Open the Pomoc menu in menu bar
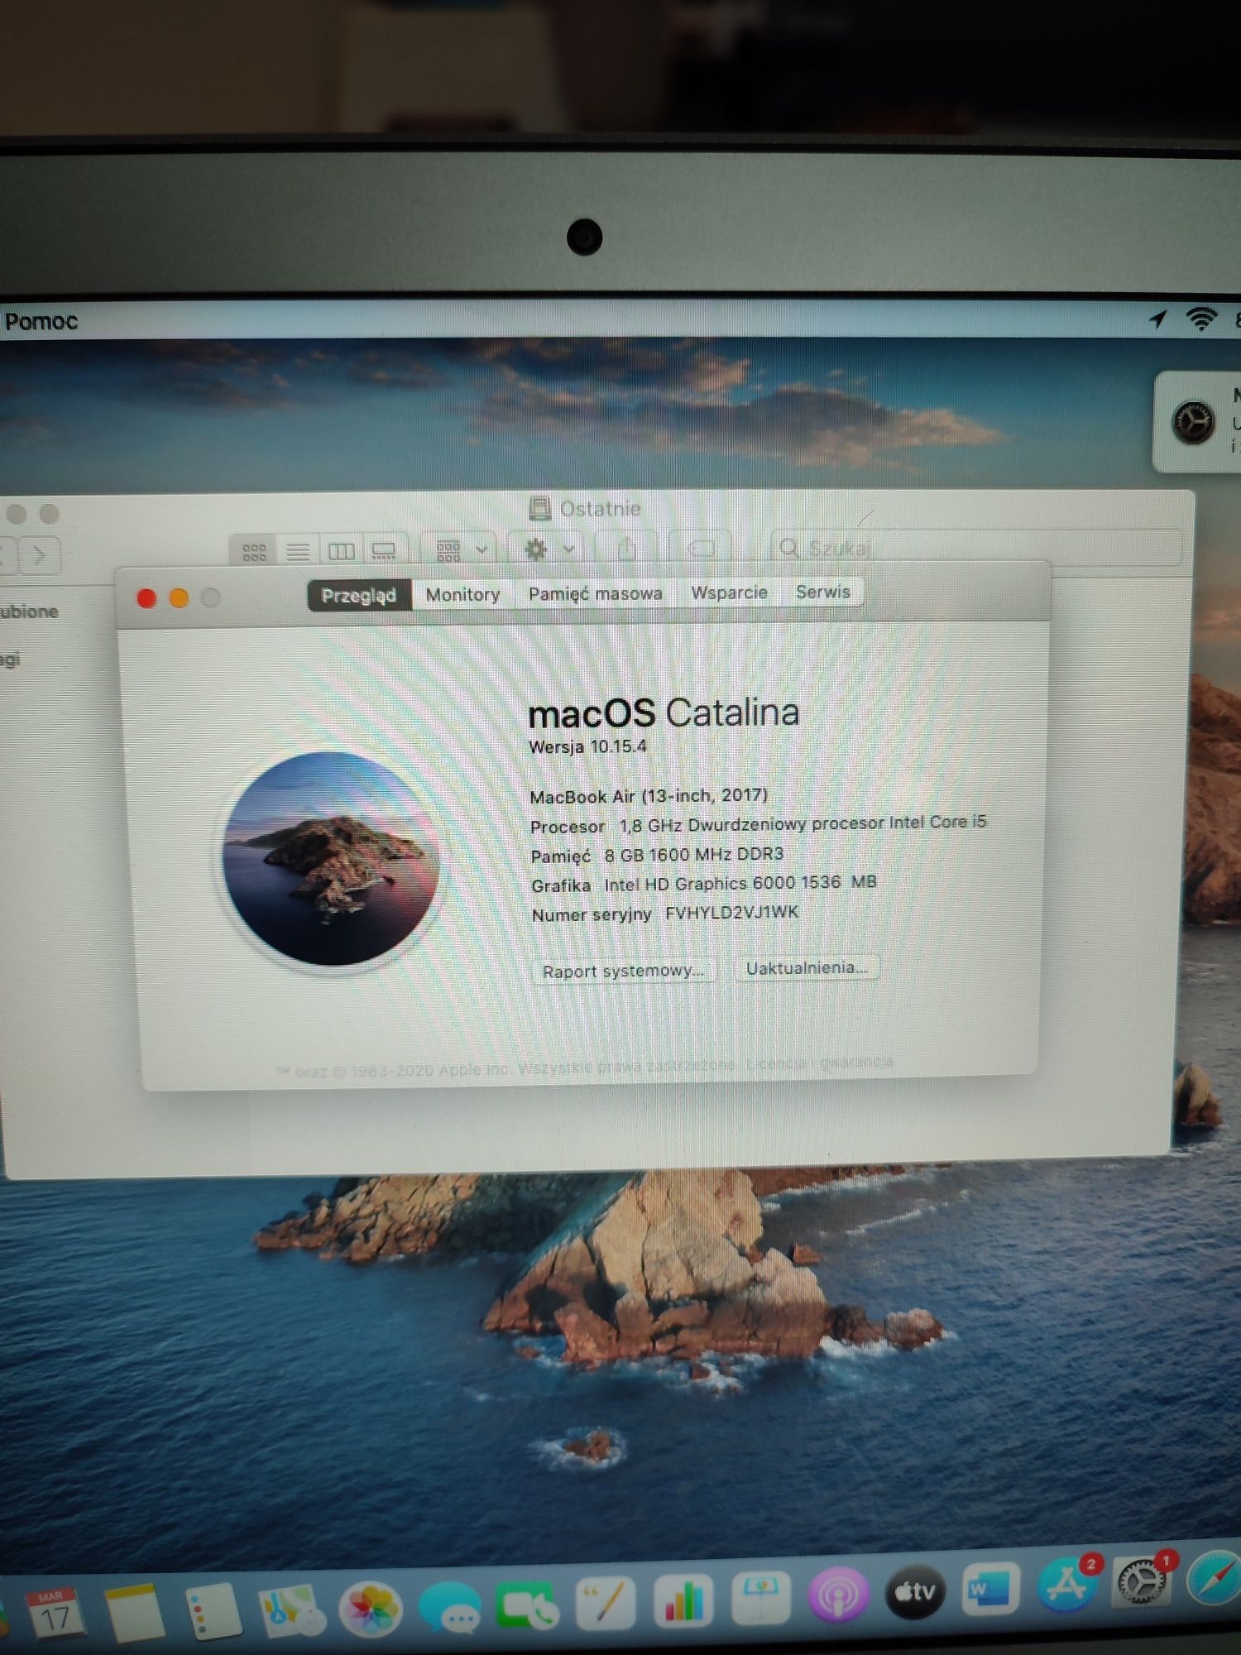This screenshot has height=1655, width=1241. click(x=41, y=321)
